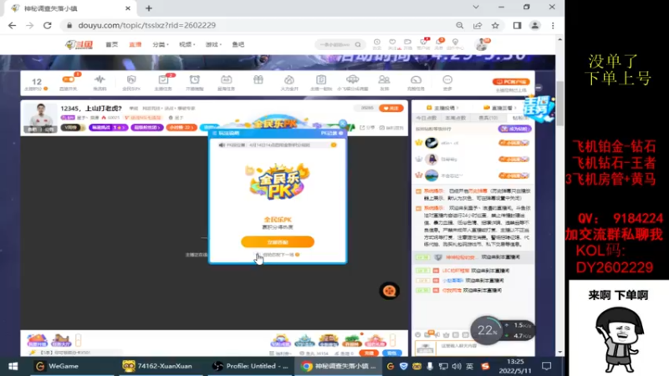Open the alarm clock reminder icon
Screen dimensions: 669x376
(195, 79)
